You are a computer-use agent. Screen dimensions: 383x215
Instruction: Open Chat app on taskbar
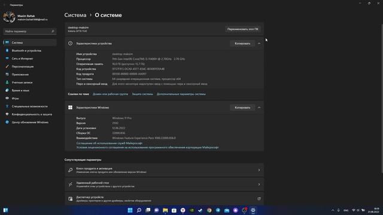point(157,210)
